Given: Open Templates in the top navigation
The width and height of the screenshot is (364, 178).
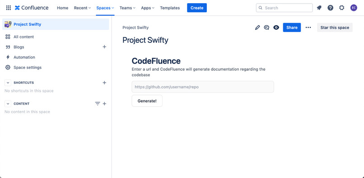Looking at the screenshot, I should (x=170, y=8).
